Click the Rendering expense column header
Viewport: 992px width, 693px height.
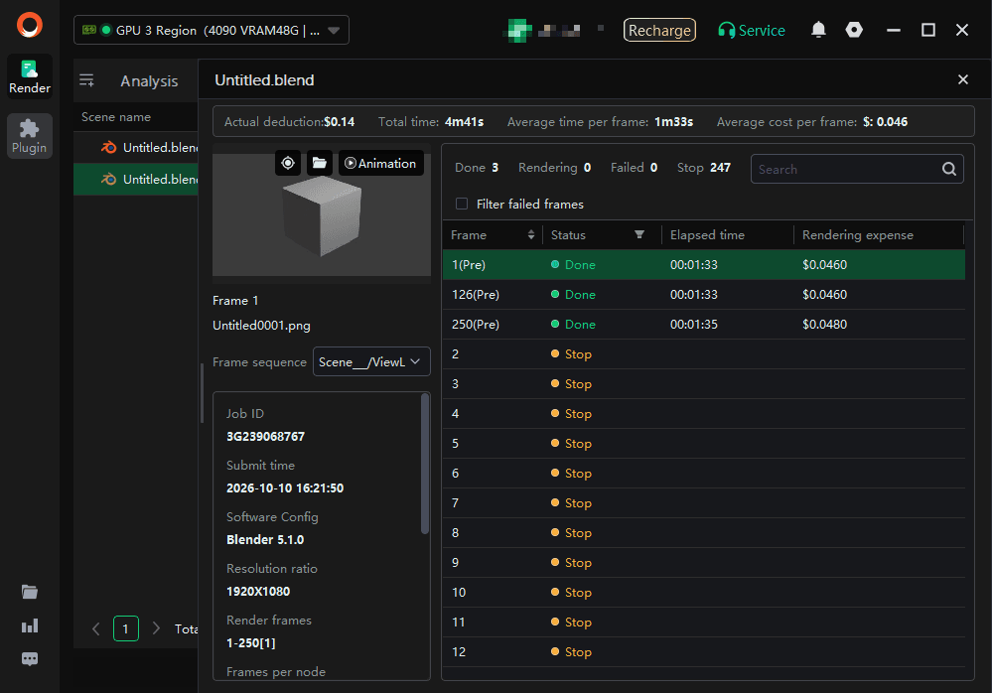point(858,235)
